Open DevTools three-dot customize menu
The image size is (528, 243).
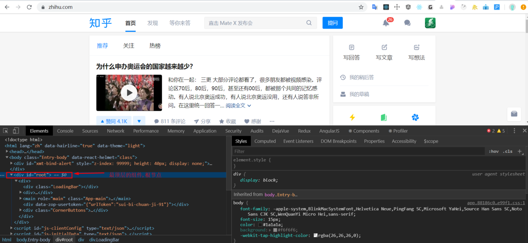514,131
